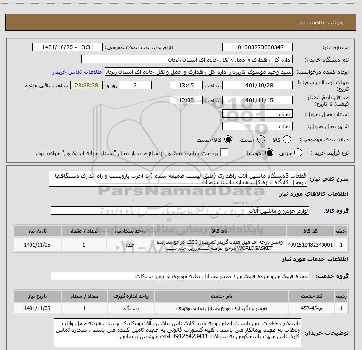Viewport: 362px width, 350px height.
Task: Click the days remaining field showing 2
Action: [135, 85]
